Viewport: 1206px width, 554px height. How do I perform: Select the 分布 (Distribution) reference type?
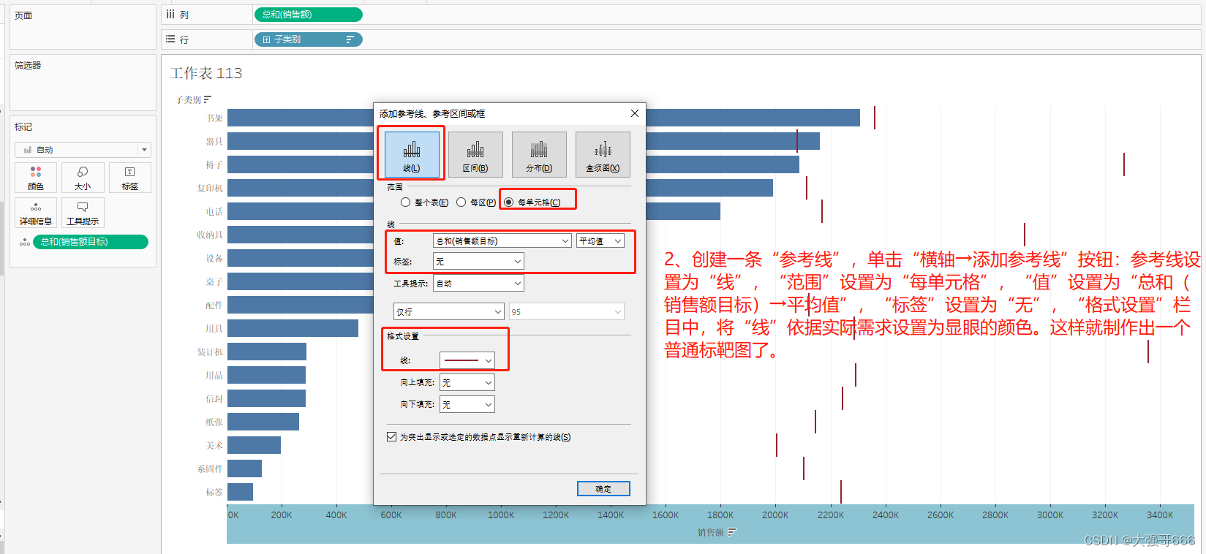[539, 154]
